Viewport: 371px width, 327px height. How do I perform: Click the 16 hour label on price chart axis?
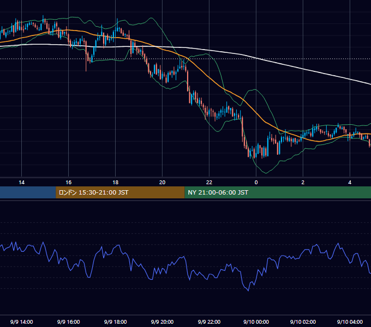tap(68, 183)
